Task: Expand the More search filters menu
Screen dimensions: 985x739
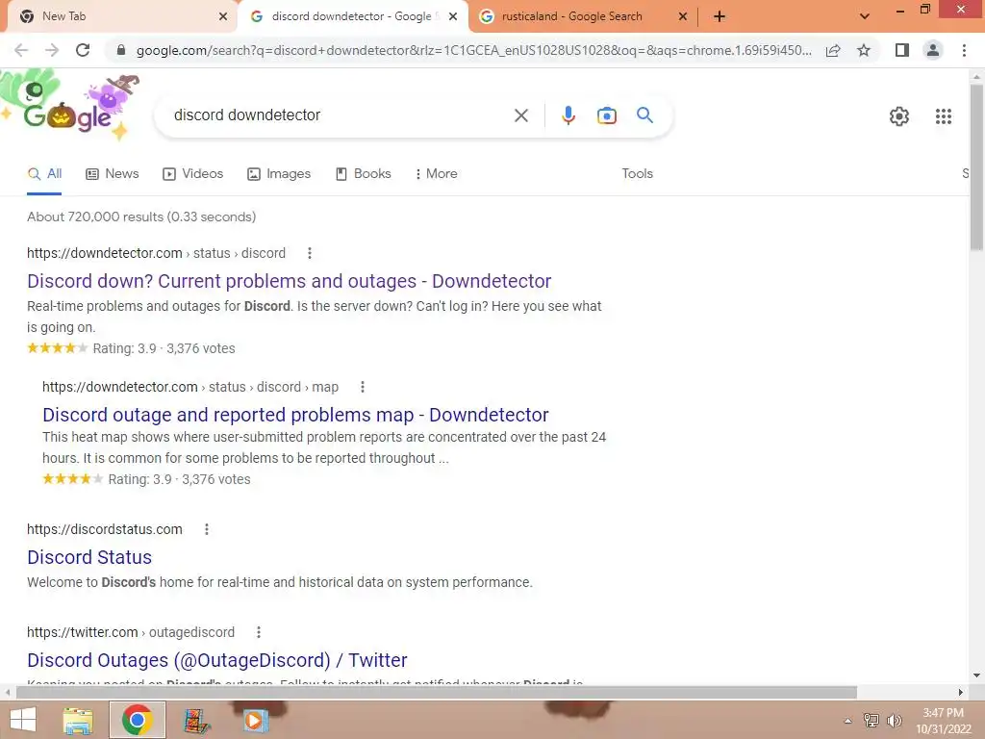Action: 436,174
